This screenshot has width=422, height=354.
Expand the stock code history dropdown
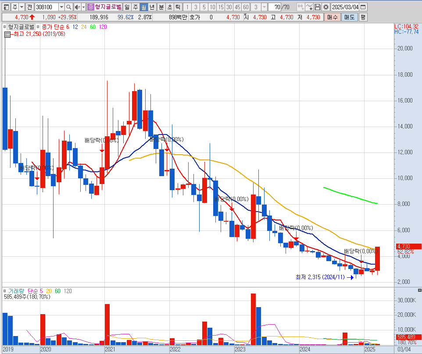(61, 7)
